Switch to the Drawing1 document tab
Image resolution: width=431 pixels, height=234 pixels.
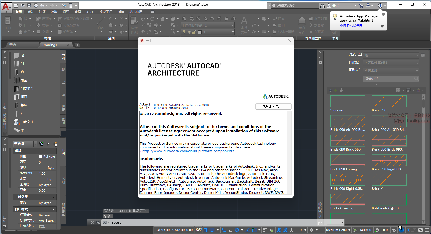(50, 45)
